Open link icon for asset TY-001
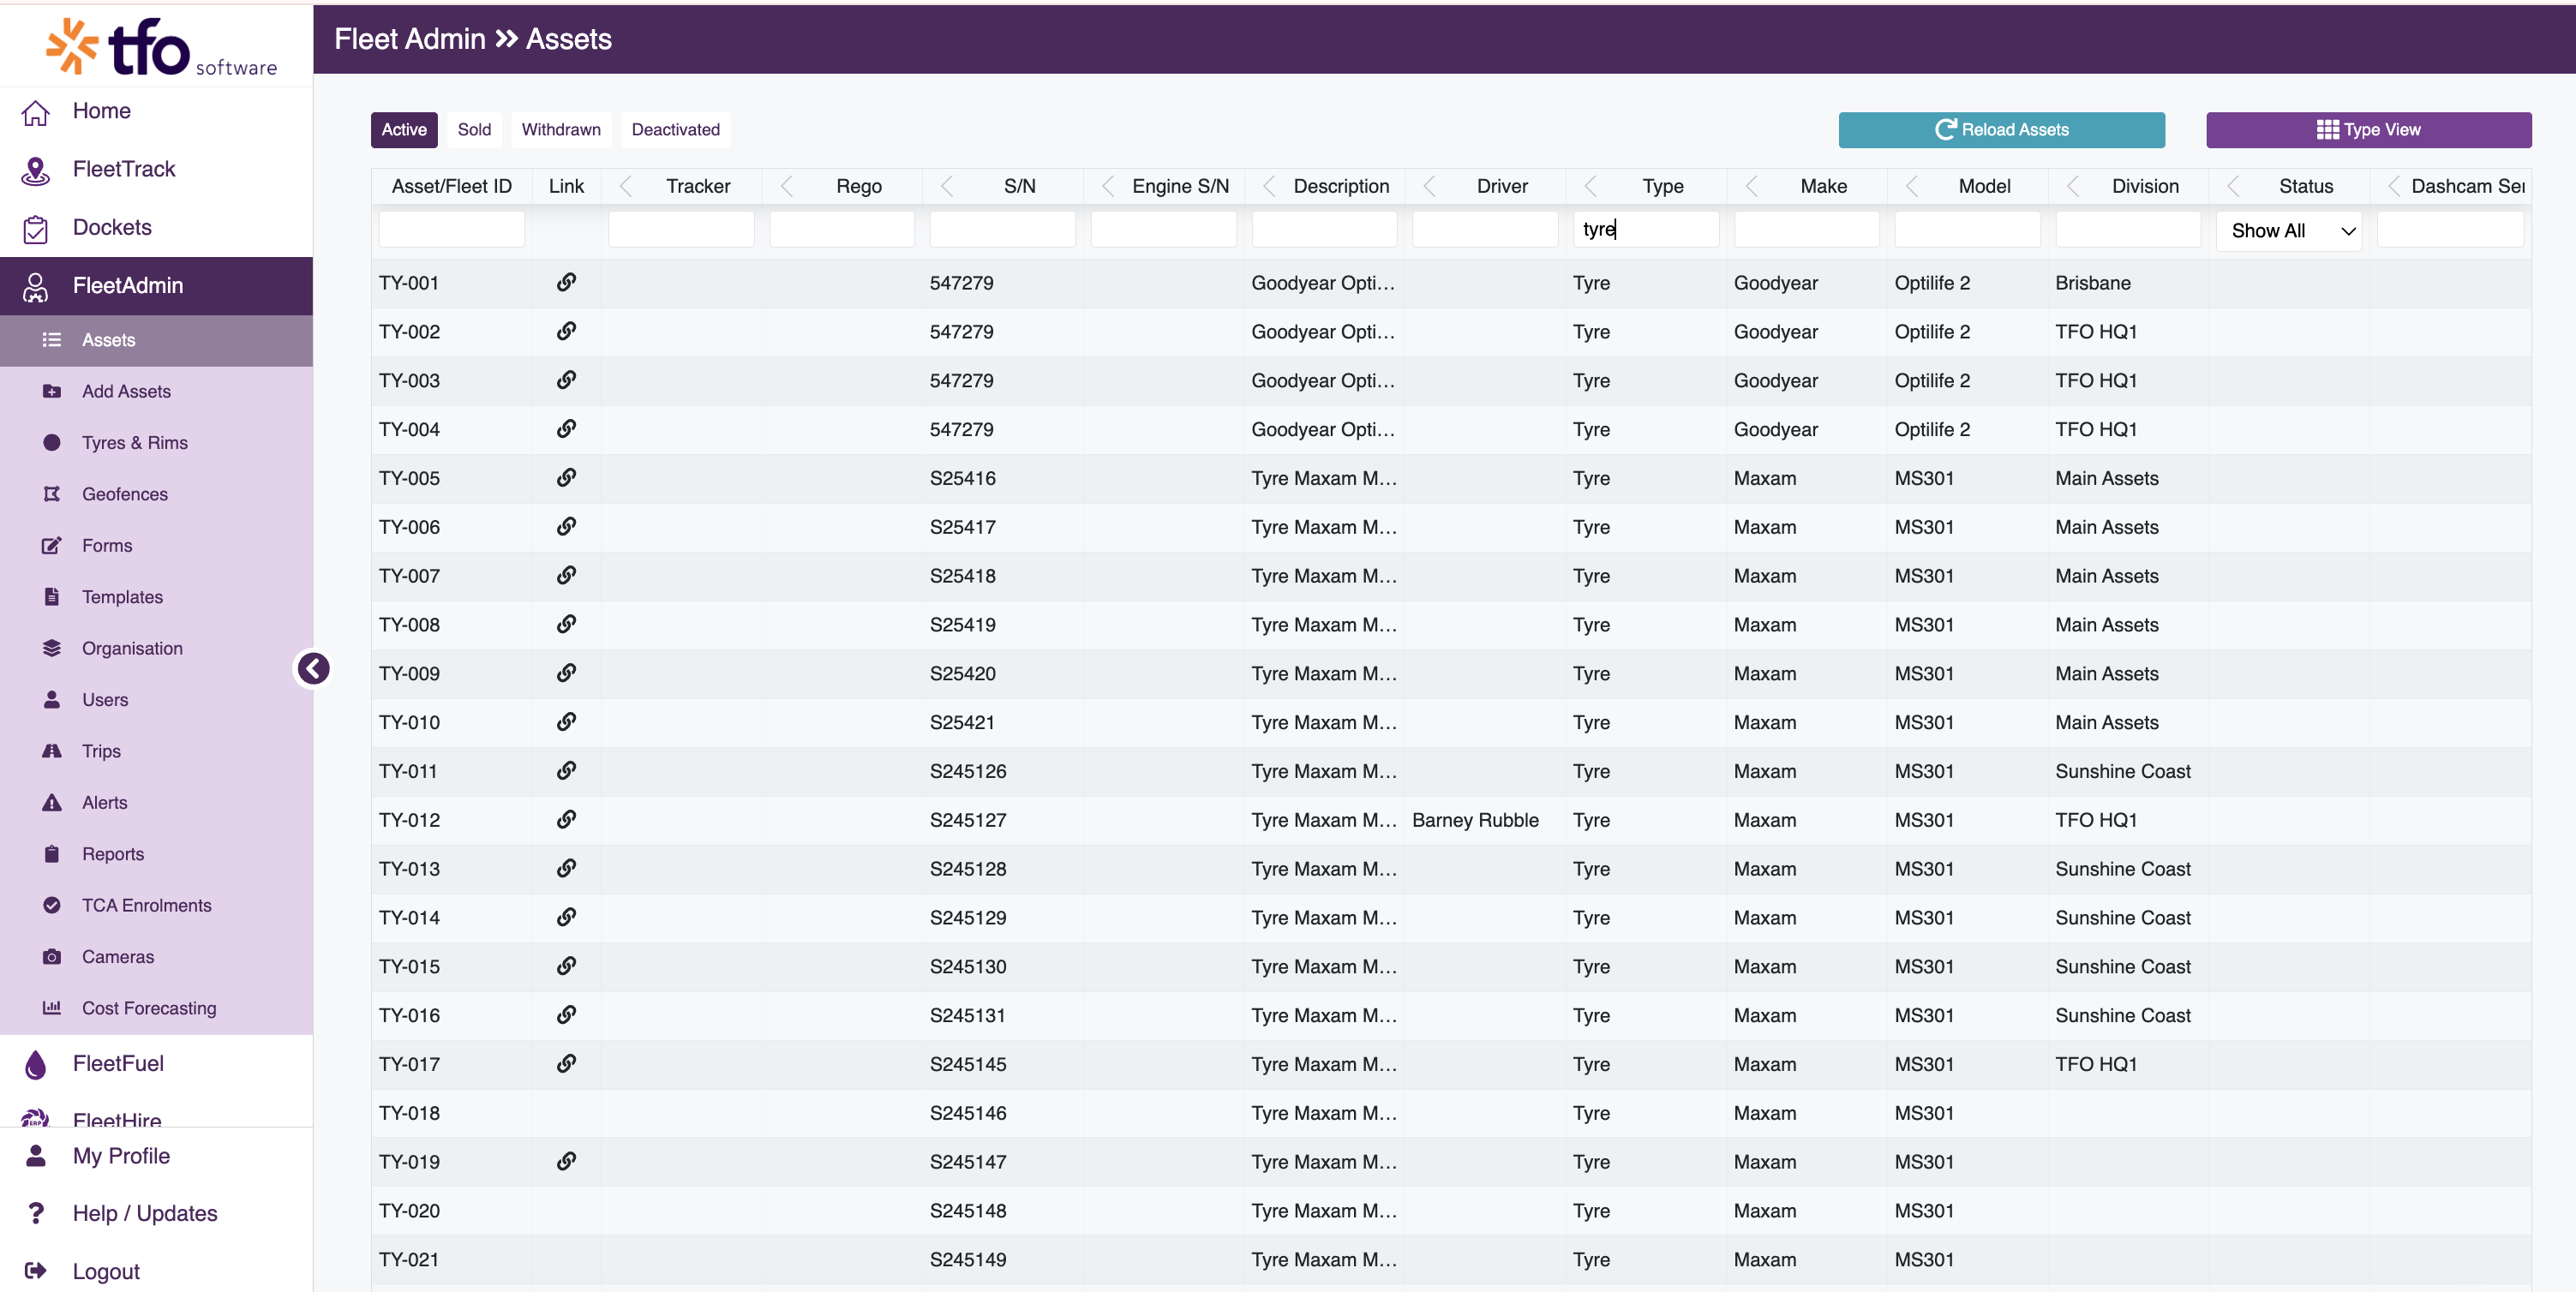Image resolution: width=2576 pixels, height=1292 pixels. (x=566, y=282)
